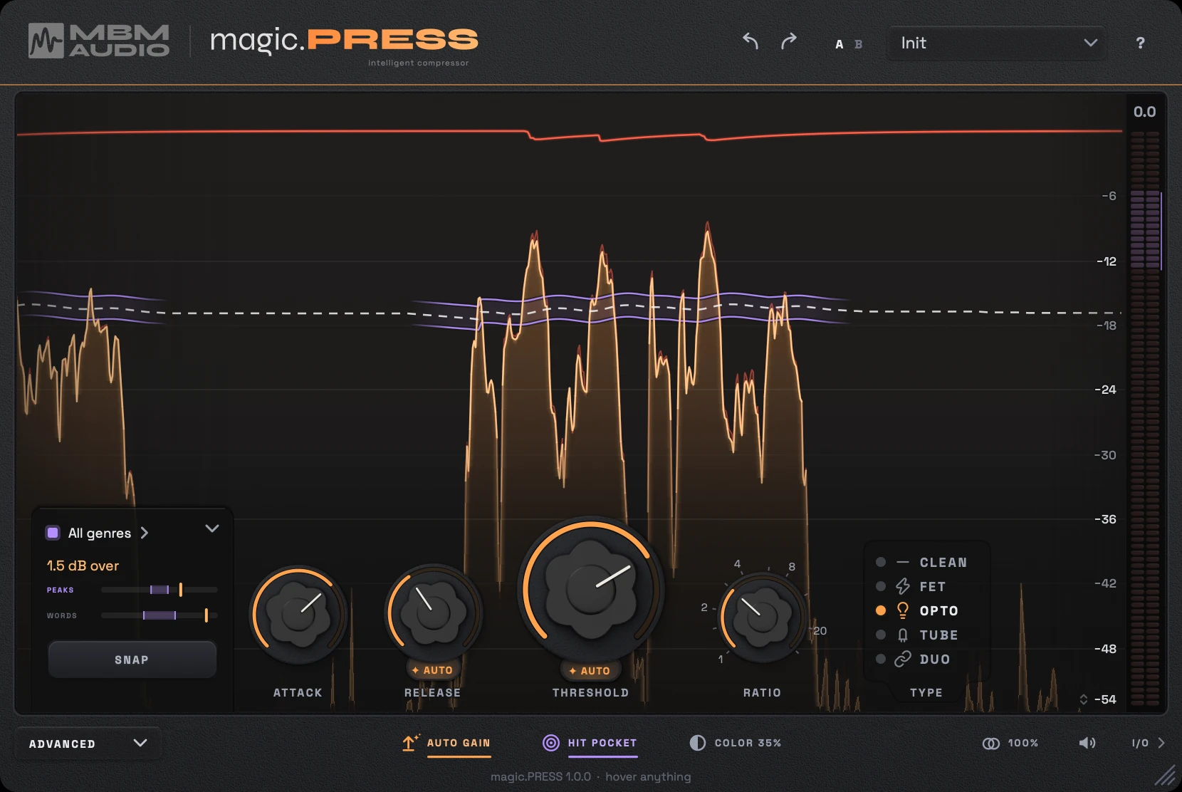
Task: Click the FET lightning bolt icon
Action: pyautogui.click(x=903, y=586)
